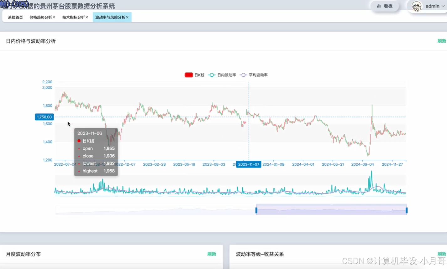
Task: Click the 2023-02-28 x-axis date label
Action: [x=154, y=164]
